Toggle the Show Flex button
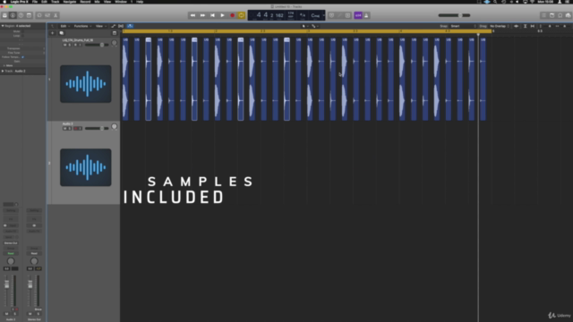573x322 pixels. coord(121,26)
